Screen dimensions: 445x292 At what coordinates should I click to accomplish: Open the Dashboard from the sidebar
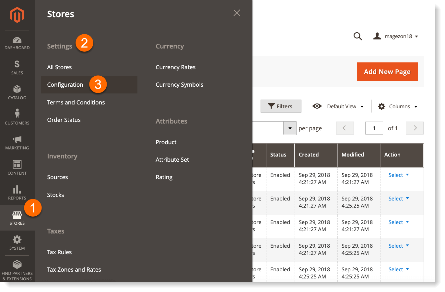[x=17, y=43]
